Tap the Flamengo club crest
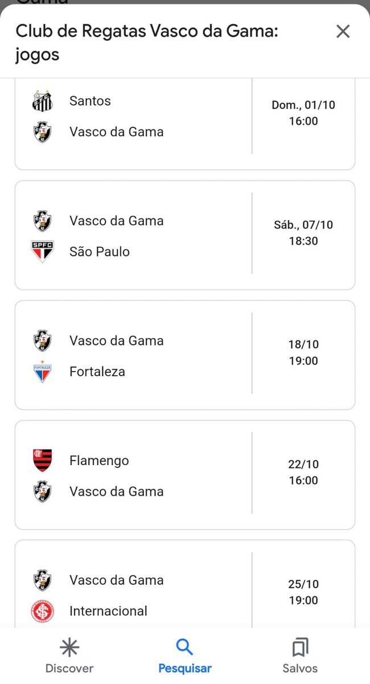Viewport: 370px width, 684px height. click(x=42, y=461)
